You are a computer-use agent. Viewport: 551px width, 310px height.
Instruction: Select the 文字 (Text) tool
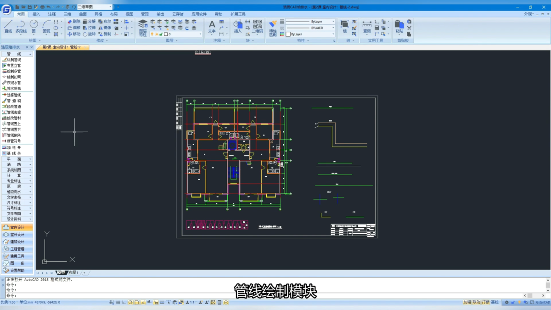tap(212, 27)
